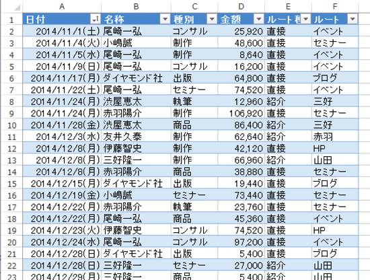Click the Select All corner triangle
The image size is (370, 280).
click(17, 7)
